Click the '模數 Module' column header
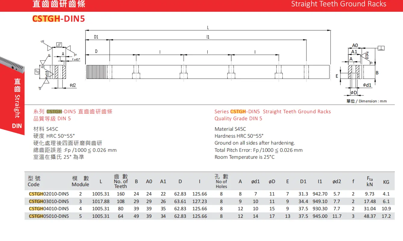Screen dimensions: 403x241 click(80, 181)
